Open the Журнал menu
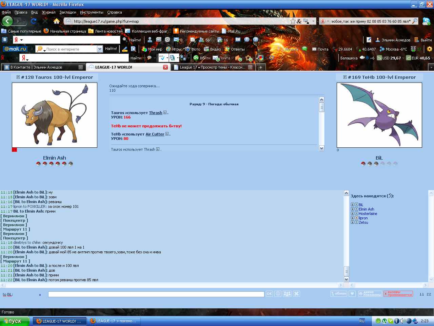The height and width of the screenshot is (326, 434). pos(48,12)
